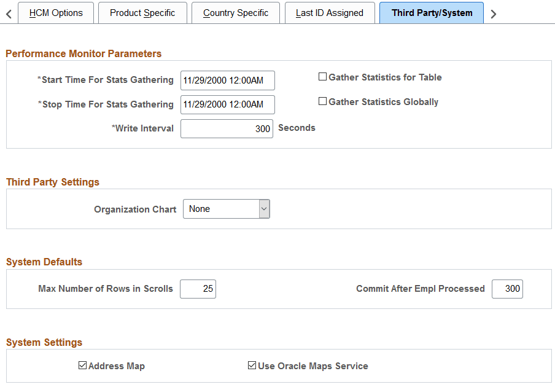
Task: Click the left tab scroll arrow
Action: (x=9, y=12)
